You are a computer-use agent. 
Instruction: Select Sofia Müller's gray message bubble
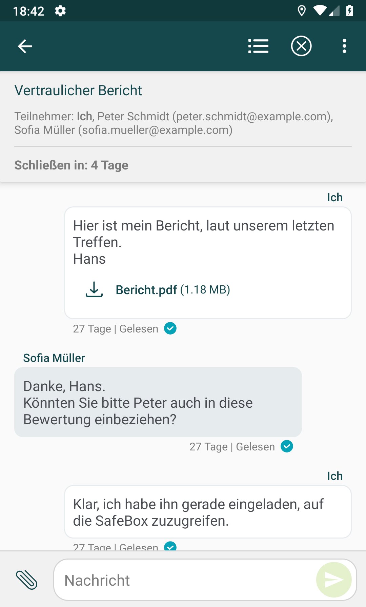pyautogui.click(x=158, y=402)
